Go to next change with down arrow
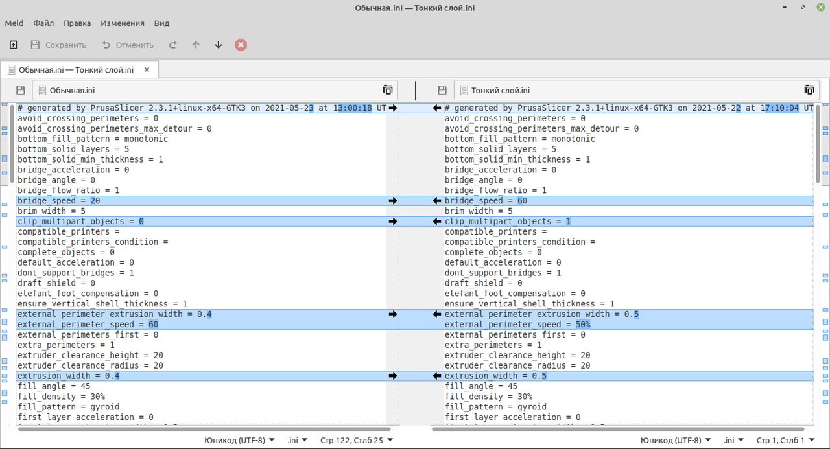The image size is (830, 449). [219, 45]
